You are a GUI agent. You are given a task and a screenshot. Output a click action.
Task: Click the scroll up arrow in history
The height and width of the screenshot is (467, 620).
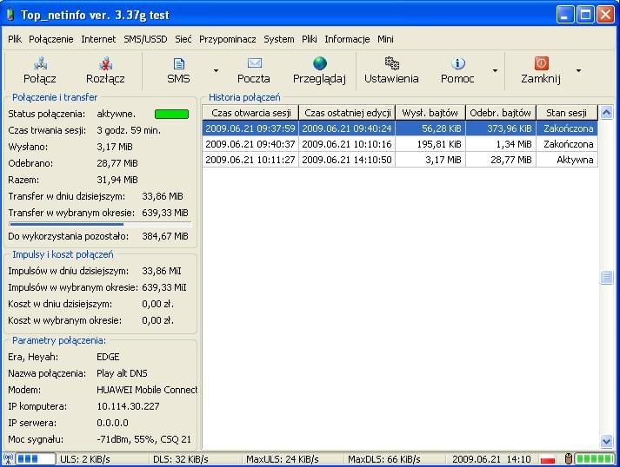[x=606, y=113]
